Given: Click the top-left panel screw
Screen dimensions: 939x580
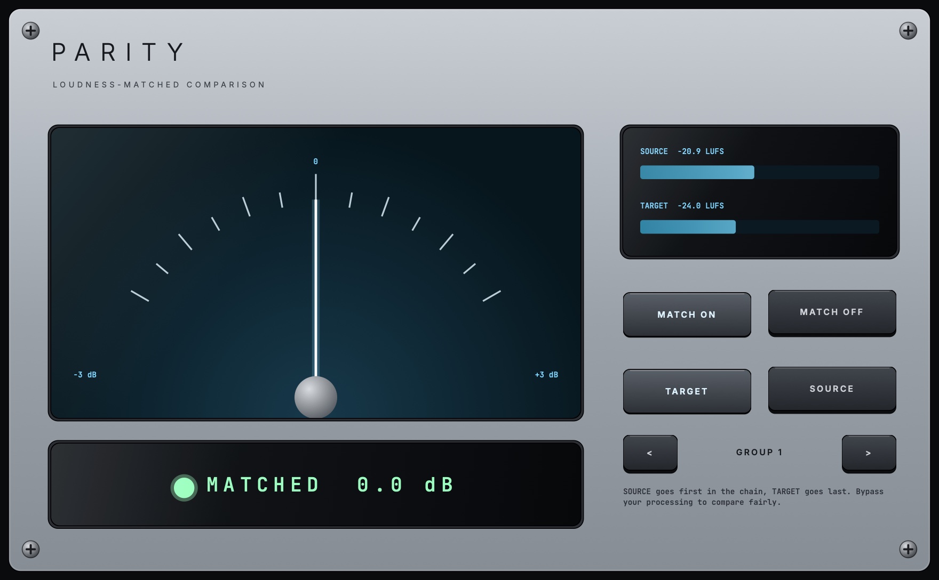Looking at the screenshot, I should tap(31, 31).
